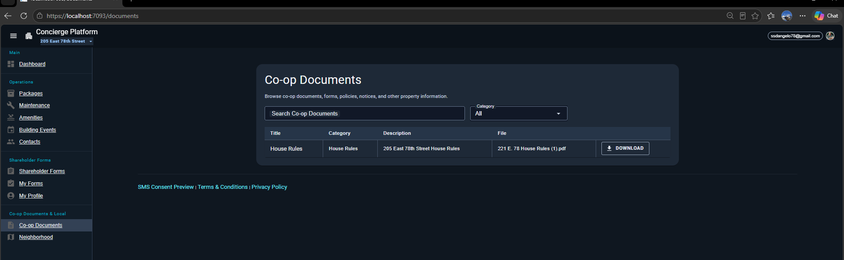The image size is (844, 260).
Task: Open the Shareholder Forms page
Action: (x=42, y=171)
